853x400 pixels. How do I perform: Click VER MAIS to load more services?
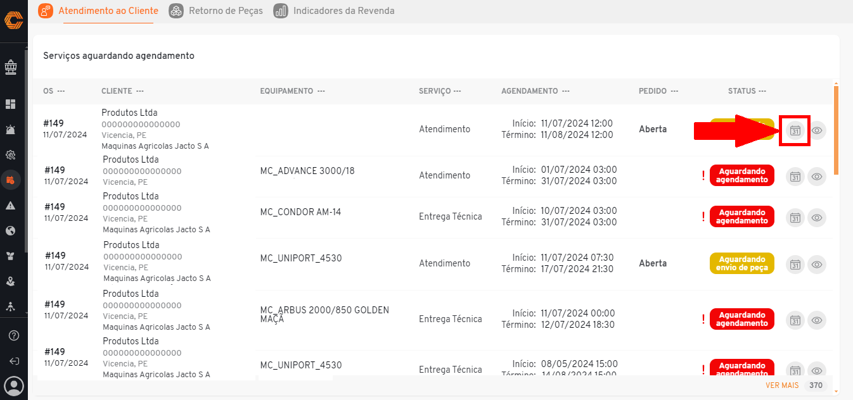coord(782,385)
